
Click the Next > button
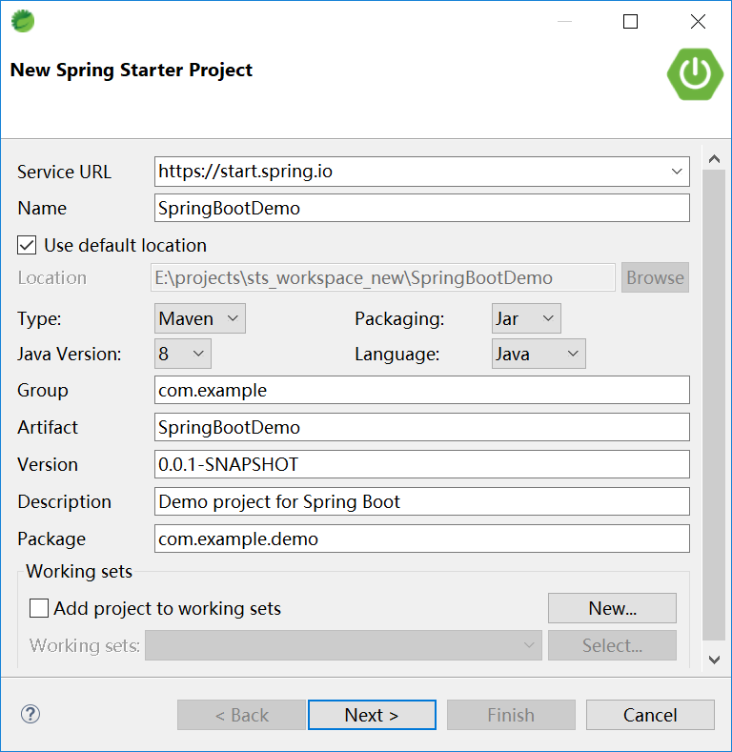pyautogui.click(x=372, y=715)
